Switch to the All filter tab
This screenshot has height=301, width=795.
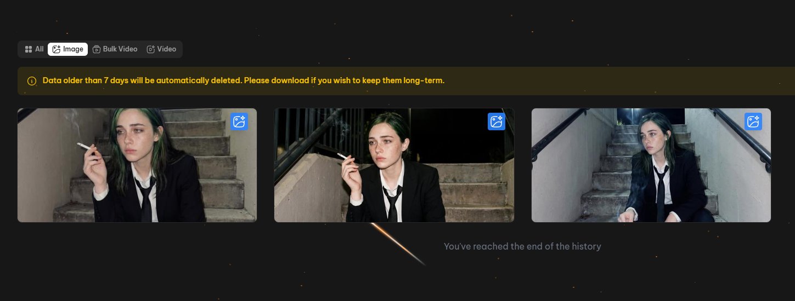click(35, 49)
